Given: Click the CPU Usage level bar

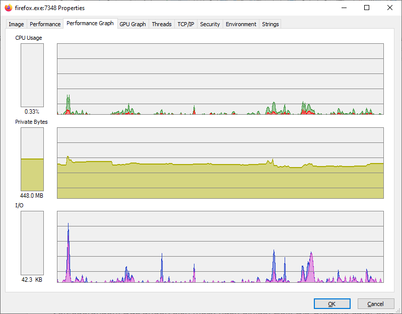Looking at the screenshot, I should point(32,75).
